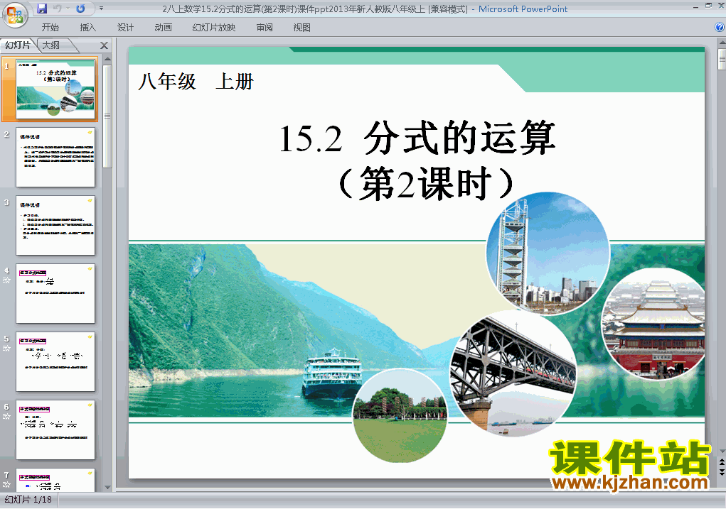This screenshot has width=726, height=509.
Task: Click main slide area scroll up arrow
Action: coord(722,43)
